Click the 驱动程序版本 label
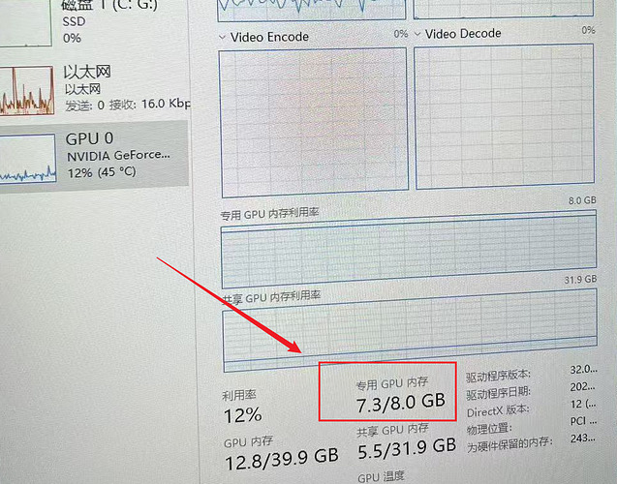Viewport: 617px width, 484px height. tap(498, 376)
